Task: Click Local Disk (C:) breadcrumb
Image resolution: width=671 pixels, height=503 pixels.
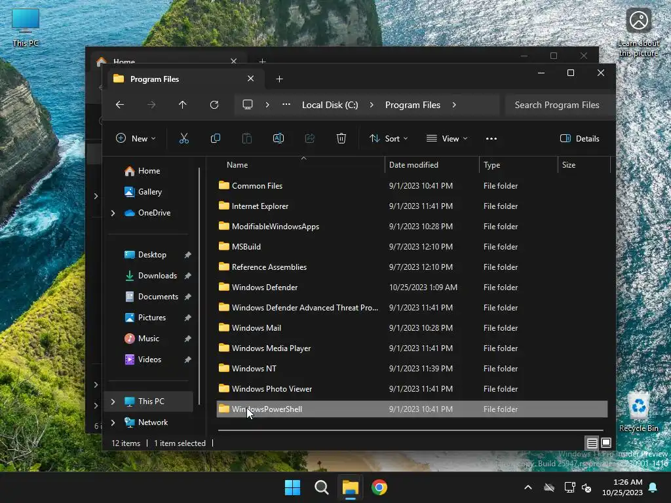Action: [330, 105]
